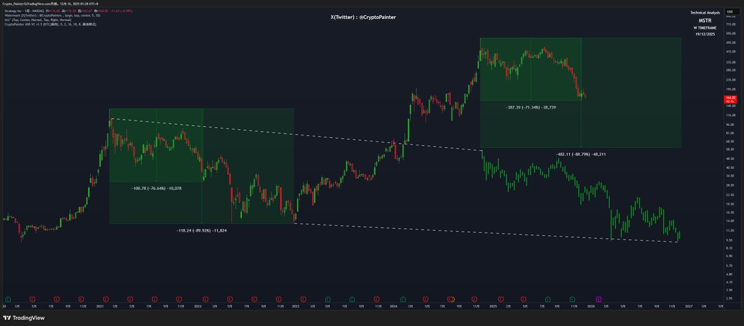Click the green earnings marker at far left of timeline
Image resolution: width=744 pixels, height=326 pixels.
click(8, 299)
